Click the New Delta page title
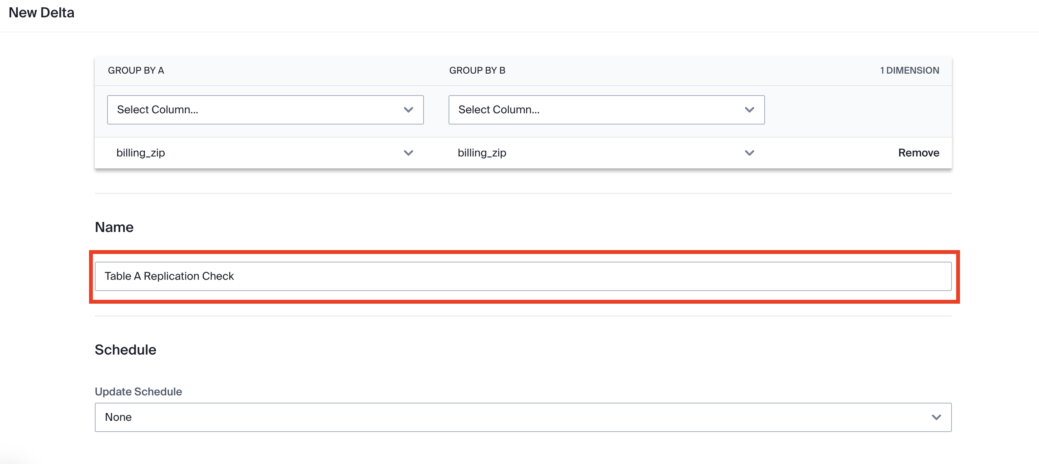Viewport: 1039px width, 464px height. tap(42, 13)
